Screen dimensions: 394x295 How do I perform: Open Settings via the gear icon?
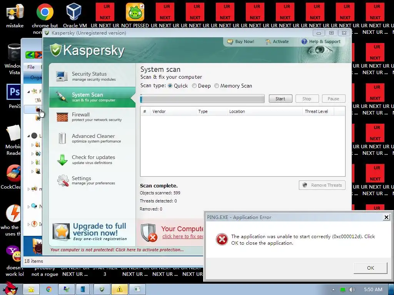[x=63, y=181]
